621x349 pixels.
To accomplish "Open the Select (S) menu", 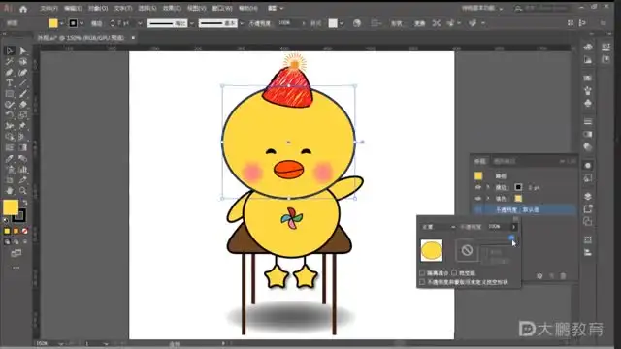I will [x=147, y=9].
